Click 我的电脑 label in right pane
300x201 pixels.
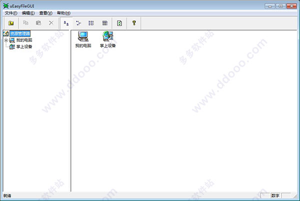coord(83,45)
